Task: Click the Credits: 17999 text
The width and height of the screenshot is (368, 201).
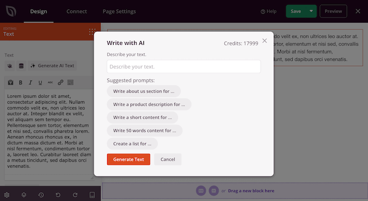Action: pyautogui.click(x=241, y=43)
